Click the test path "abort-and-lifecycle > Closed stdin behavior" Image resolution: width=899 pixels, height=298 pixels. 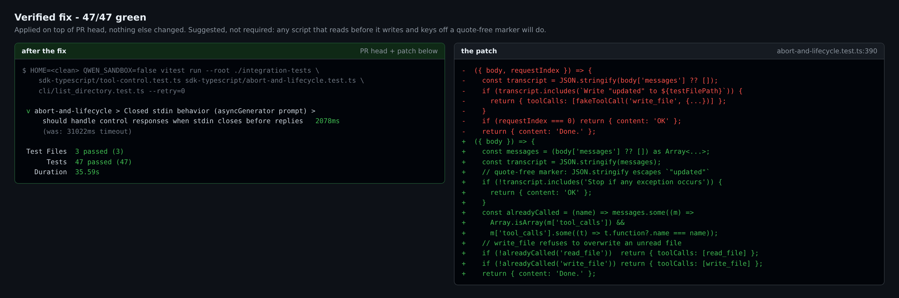(175, 111)
